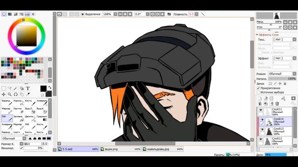Delete layer with trash can icon
This screenshot has height=167, width=298.
[x=277, y=103]
